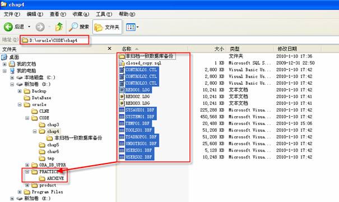Viewport: 339px width, 202px height.
Task: Select SYSTEM01.DBF file icon
Action: pyautogui.click(x=122, y=117)
